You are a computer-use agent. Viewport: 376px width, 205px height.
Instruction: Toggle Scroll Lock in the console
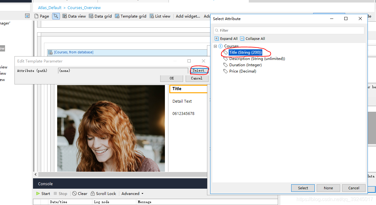pos(93,193)
